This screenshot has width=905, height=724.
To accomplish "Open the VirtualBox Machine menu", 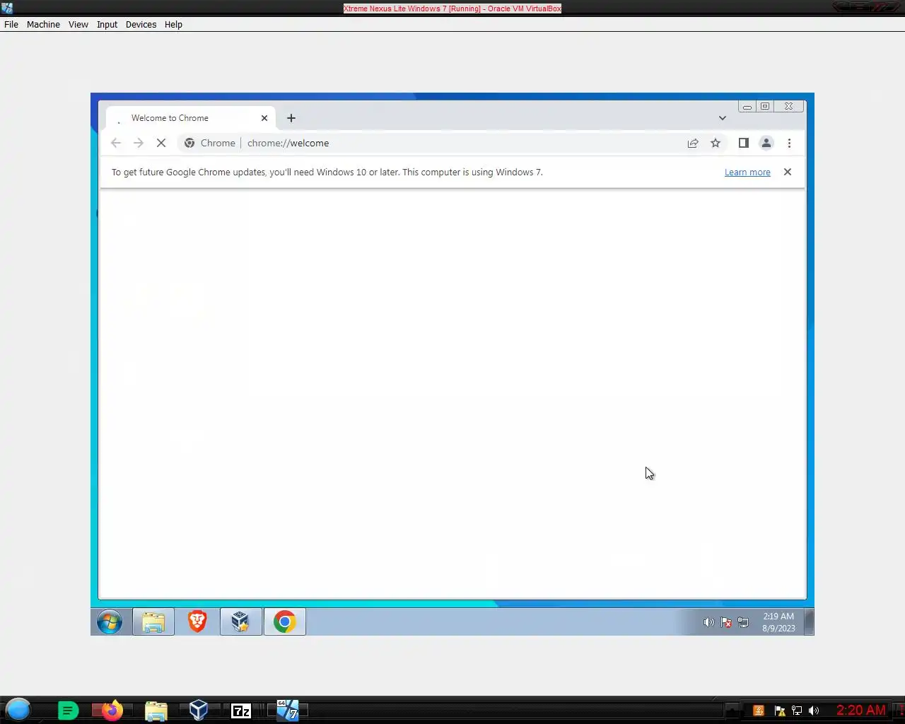I will [x=43, y=24].
